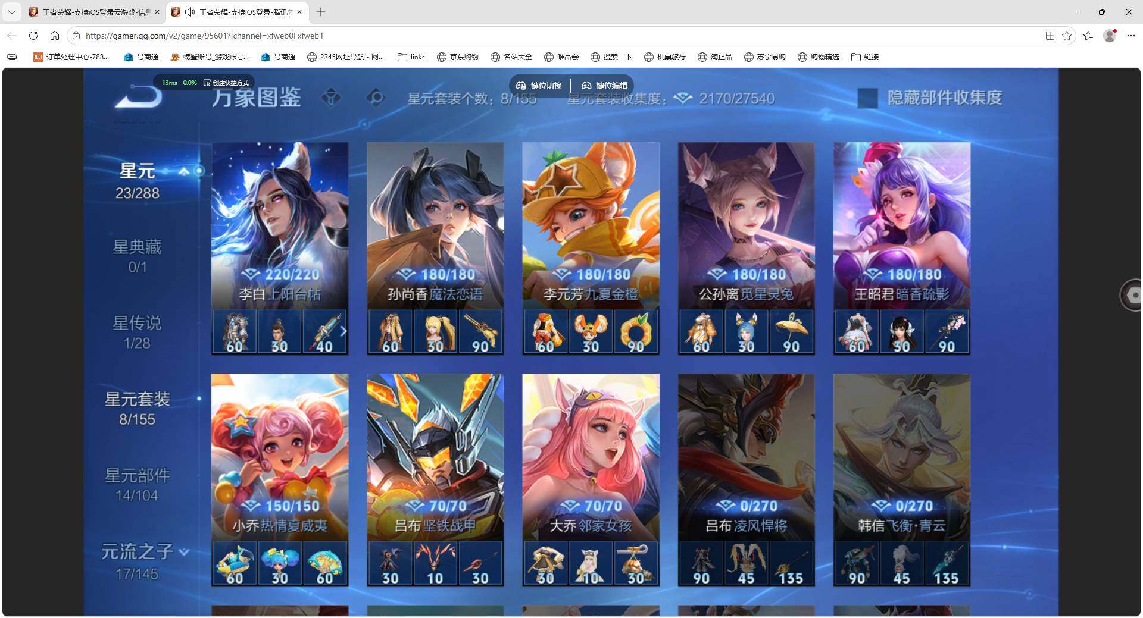Select 吕布 坚铁战甲 component worth 10
This screenshot has width=1143, height=618.
(435, 563)
